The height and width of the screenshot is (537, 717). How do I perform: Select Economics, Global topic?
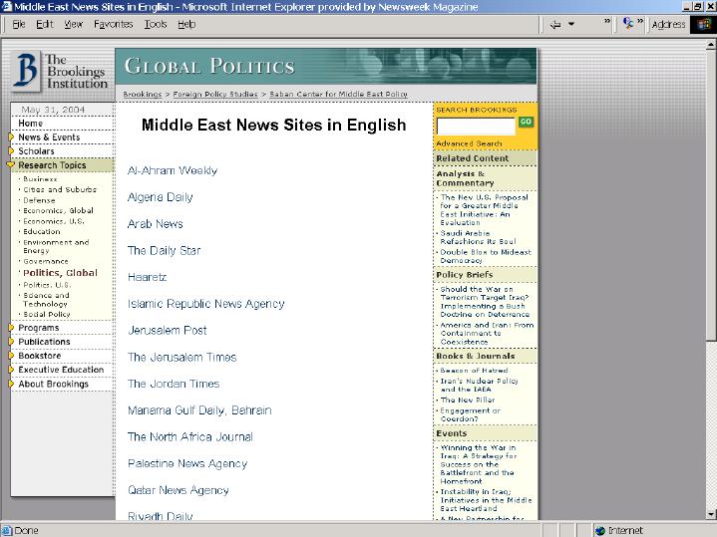click(x=58, y=210)
